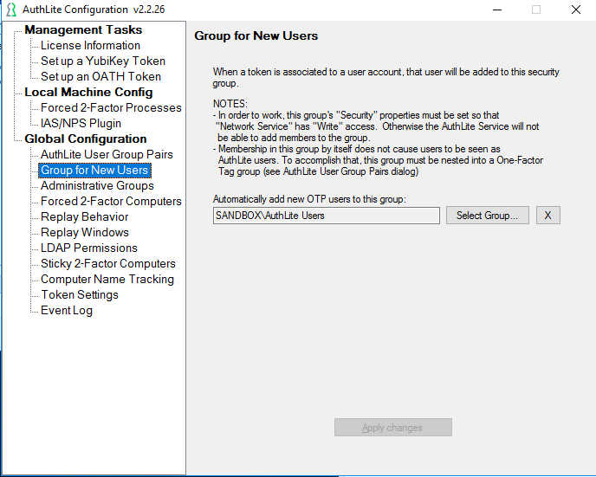The width and height of the screenshot is (596, 477).
Task: Open Token Settings
Action: click(80, 294)
